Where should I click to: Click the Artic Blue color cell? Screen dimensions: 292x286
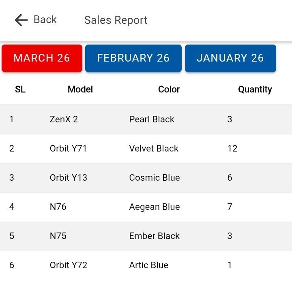[148, 265]
